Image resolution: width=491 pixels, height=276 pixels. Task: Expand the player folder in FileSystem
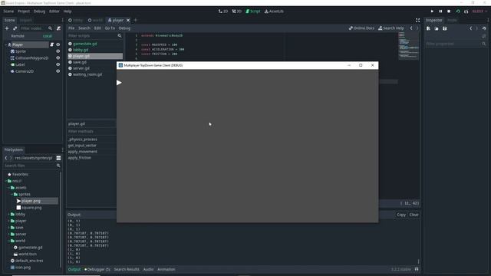tap(8, 221)
